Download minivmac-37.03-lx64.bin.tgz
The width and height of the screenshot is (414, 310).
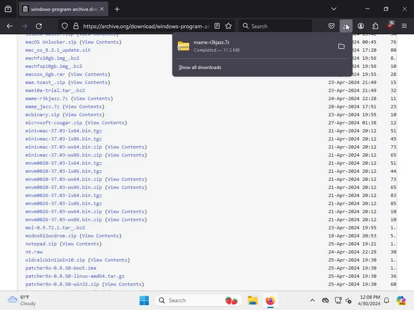pos(63,131)
